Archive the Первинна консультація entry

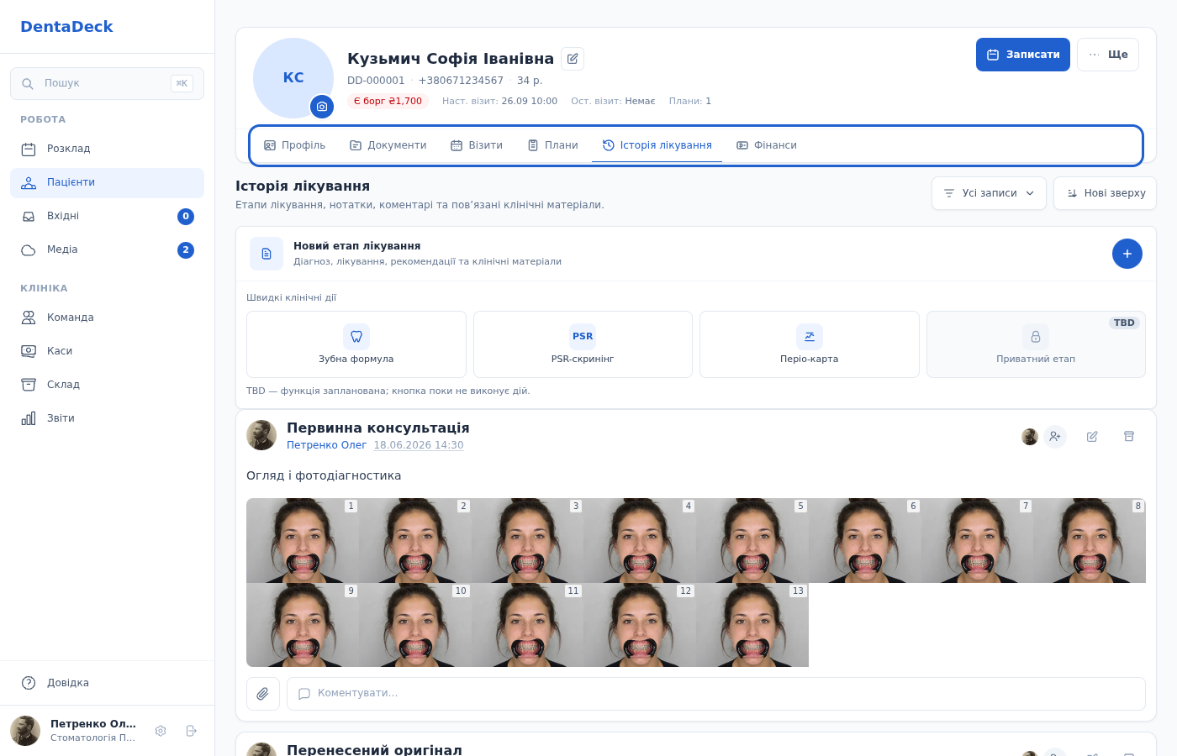pyautogui.click(x=1129, y=437)
